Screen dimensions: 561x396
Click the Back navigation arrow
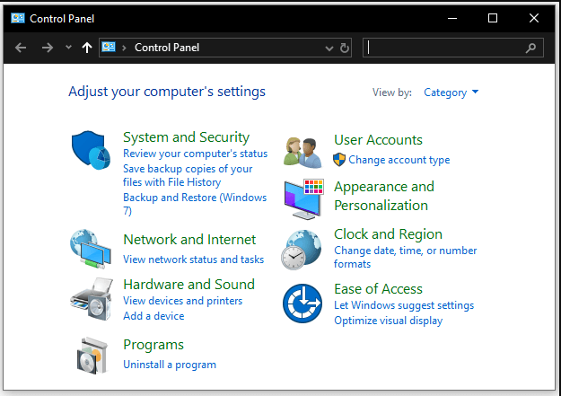(21, 48)
